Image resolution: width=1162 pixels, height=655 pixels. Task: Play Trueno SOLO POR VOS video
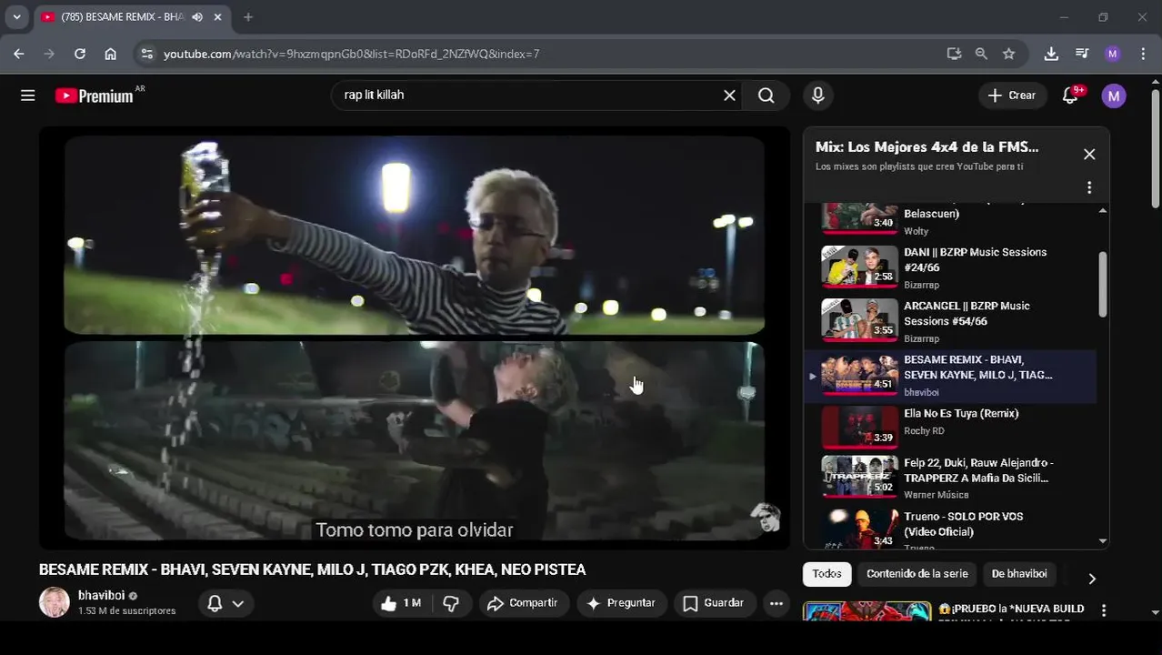click(x=949, y=529)
